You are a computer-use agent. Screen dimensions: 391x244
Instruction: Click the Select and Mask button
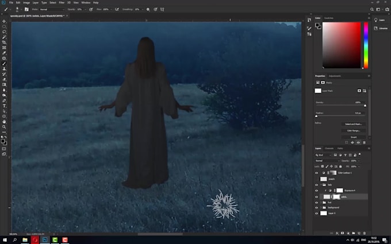click(353, 124)
